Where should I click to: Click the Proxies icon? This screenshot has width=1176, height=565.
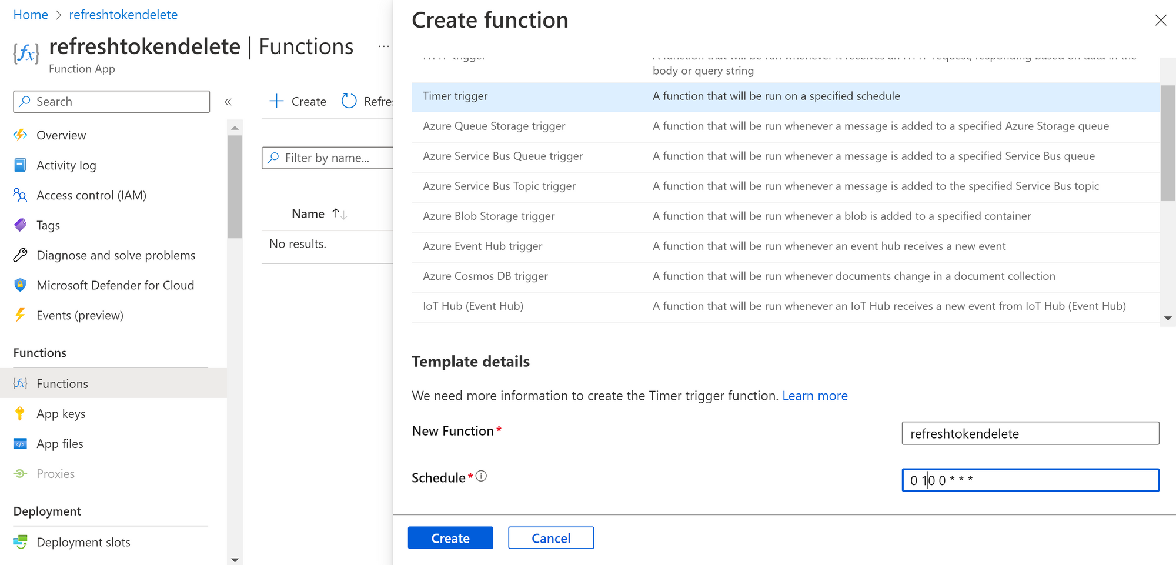[x=20, y=473]
